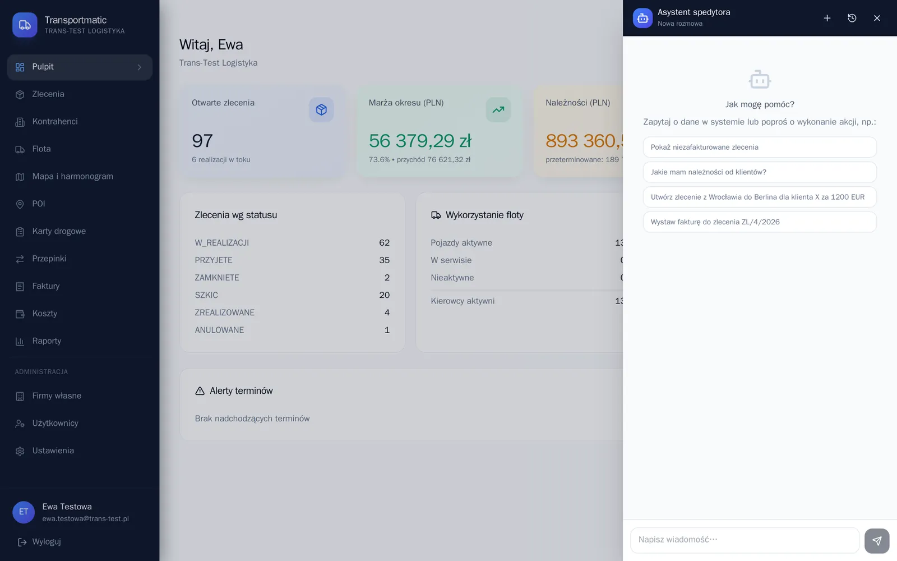The width and height of the screenshot is (897, 561).
Task: Select suggestion Utwórz zlecenie z Wrocławia do Berlina
Action: pos(760,197)
